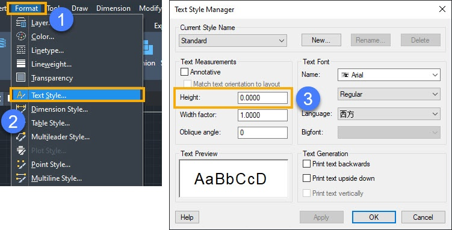
Task: Click the Transparency icon
Action: (x=21, y=77)
